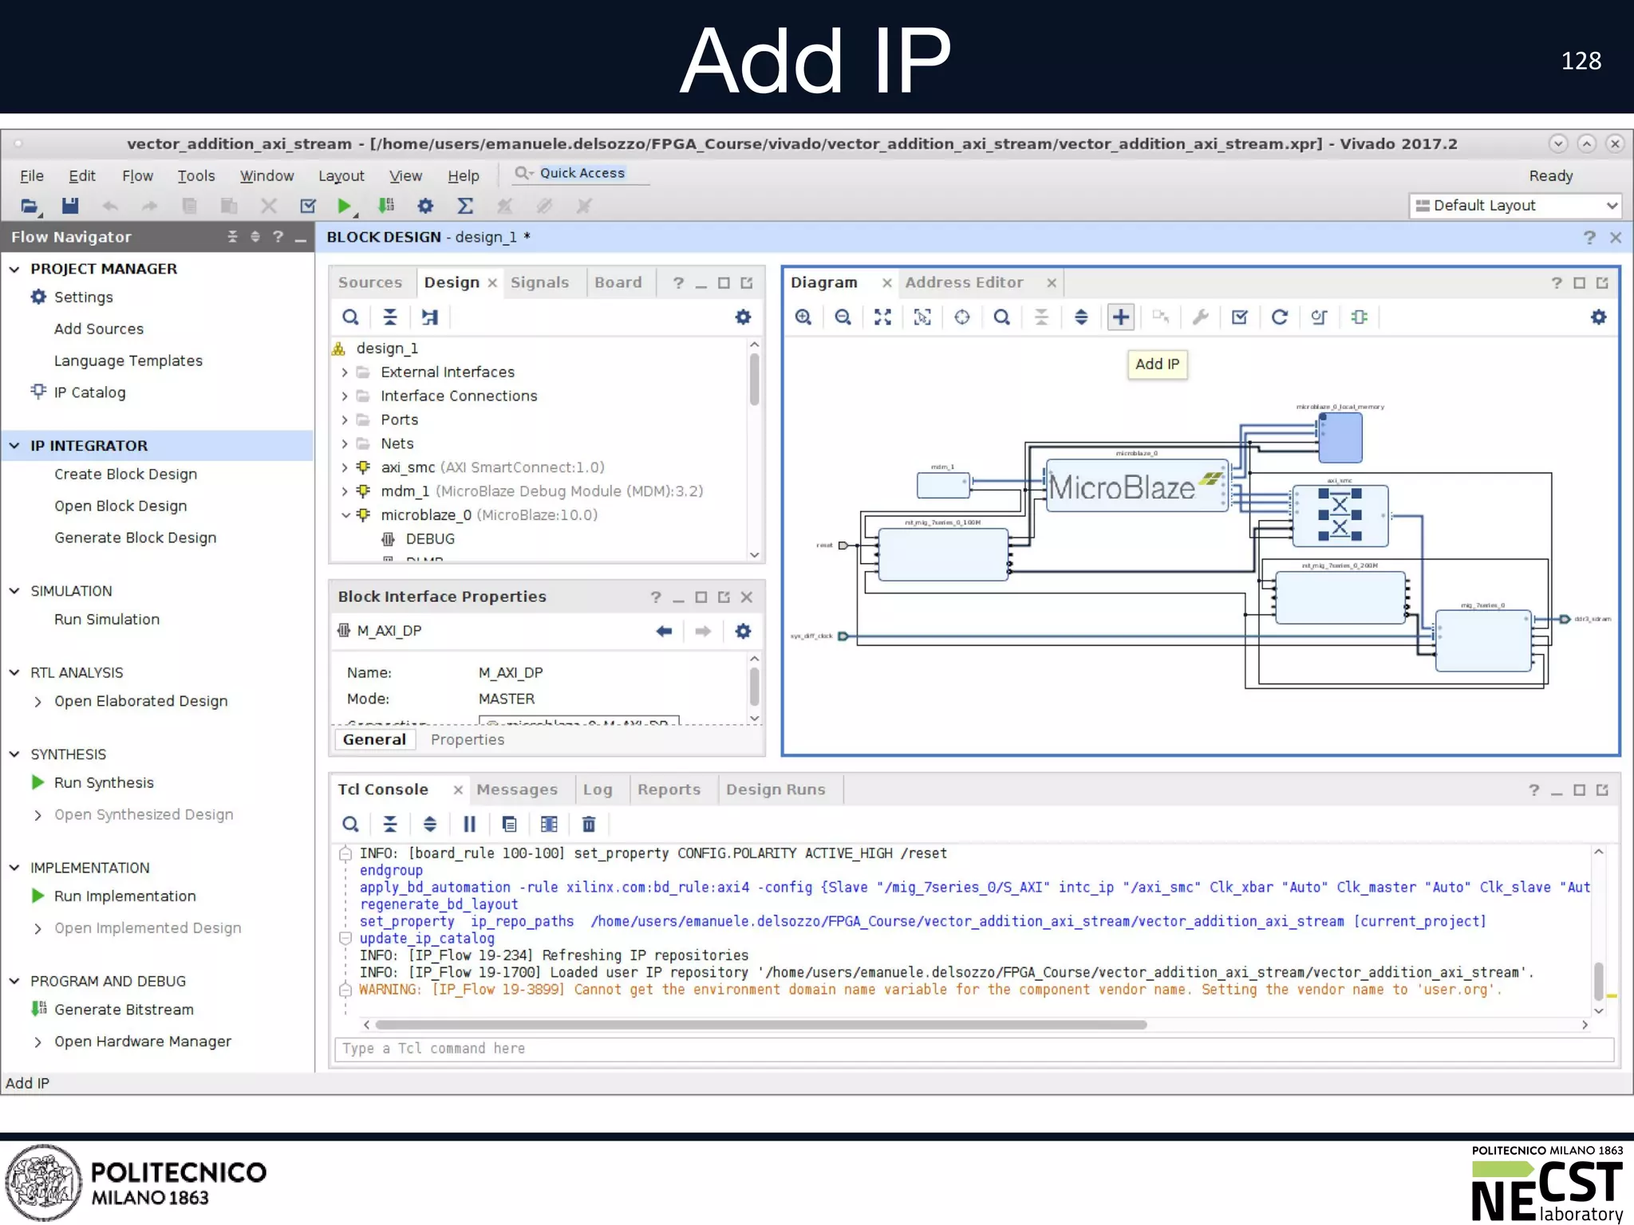Click the Regenerate Layout refresh icon
Viewport: 1634px width, 1225px height.
click(1279, 317)
